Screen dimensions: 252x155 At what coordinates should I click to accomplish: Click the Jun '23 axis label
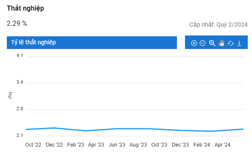[x=117, y=145]
